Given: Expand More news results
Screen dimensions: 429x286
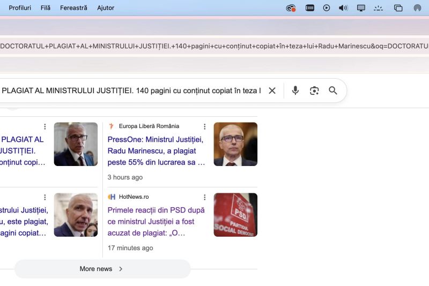Looking at the screenshot, I should tap(102, 269).
